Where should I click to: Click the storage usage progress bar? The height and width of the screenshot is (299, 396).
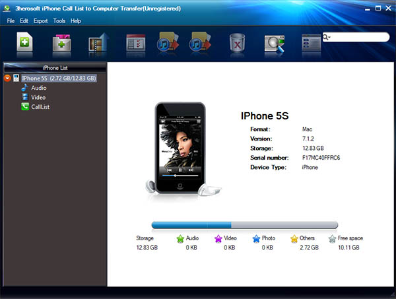click(x=244, y=225)
